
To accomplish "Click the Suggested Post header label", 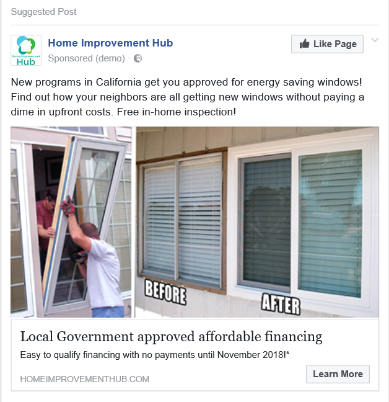I will [x=43, y=12].
